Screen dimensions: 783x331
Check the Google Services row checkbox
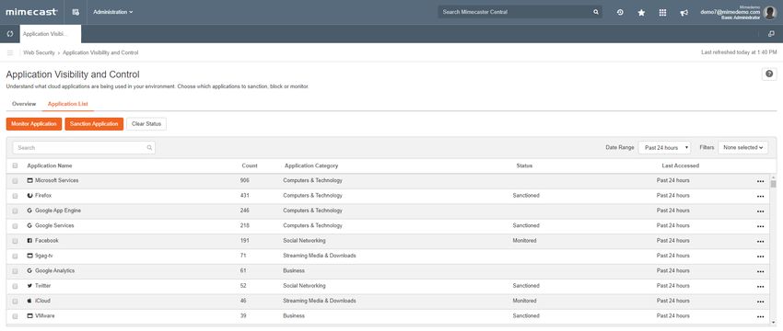pos(15,226)
